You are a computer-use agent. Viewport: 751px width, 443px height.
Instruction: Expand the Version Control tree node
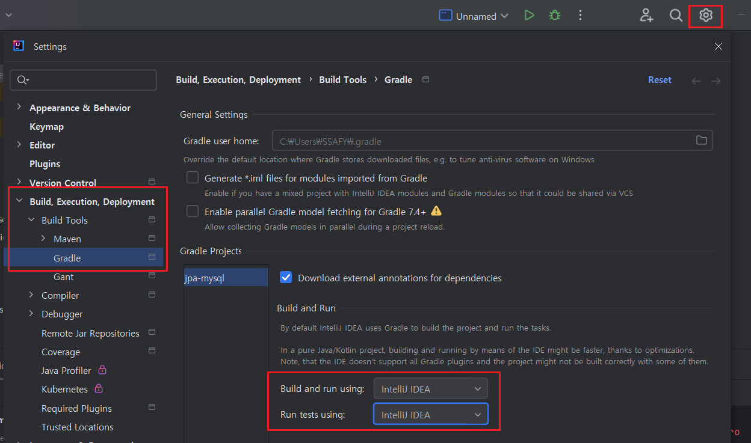tap(19, 182)
